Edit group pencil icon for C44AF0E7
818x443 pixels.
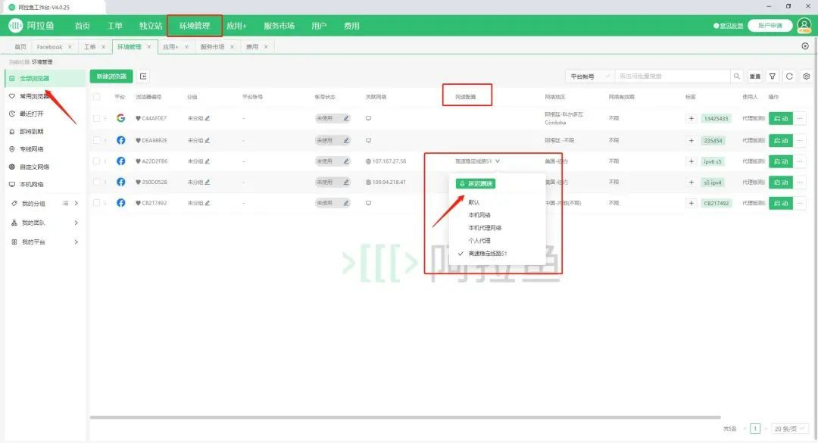(208, 118)
